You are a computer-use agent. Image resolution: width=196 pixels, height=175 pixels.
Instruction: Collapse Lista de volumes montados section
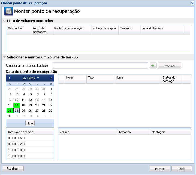click(4, 21)
